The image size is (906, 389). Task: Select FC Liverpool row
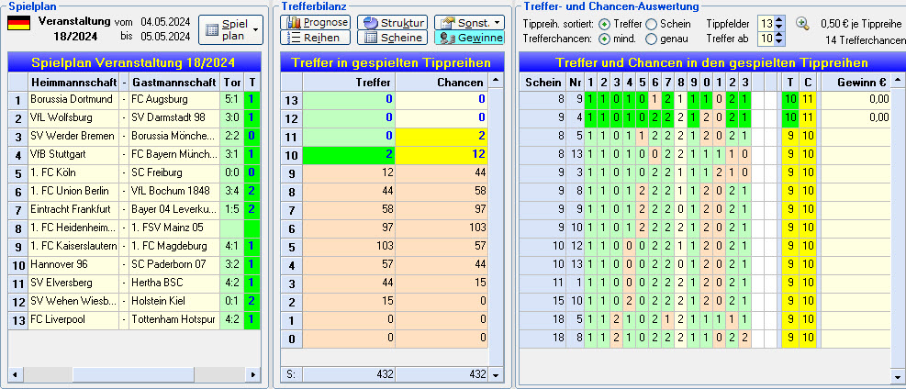pos(135,320)
